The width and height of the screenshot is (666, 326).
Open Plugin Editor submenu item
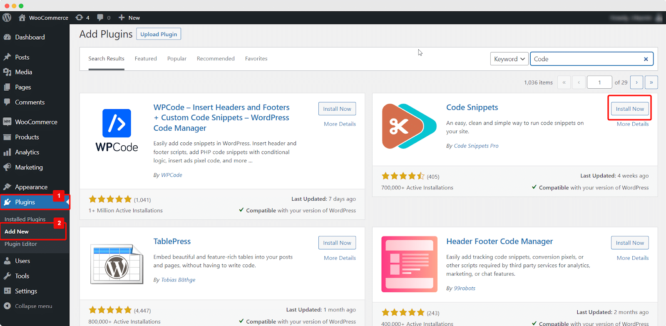click(21, 244)
